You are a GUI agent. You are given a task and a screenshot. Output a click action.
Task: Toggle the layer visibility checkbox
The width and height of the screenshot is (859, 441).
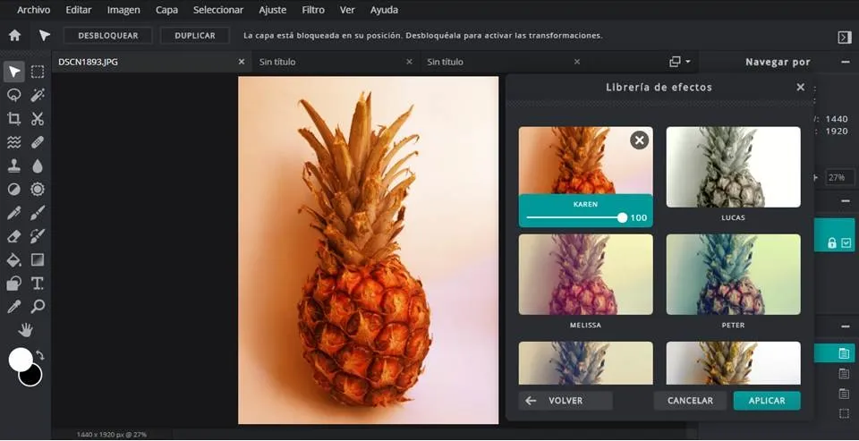pyautogui.click(x=846, y=242)
